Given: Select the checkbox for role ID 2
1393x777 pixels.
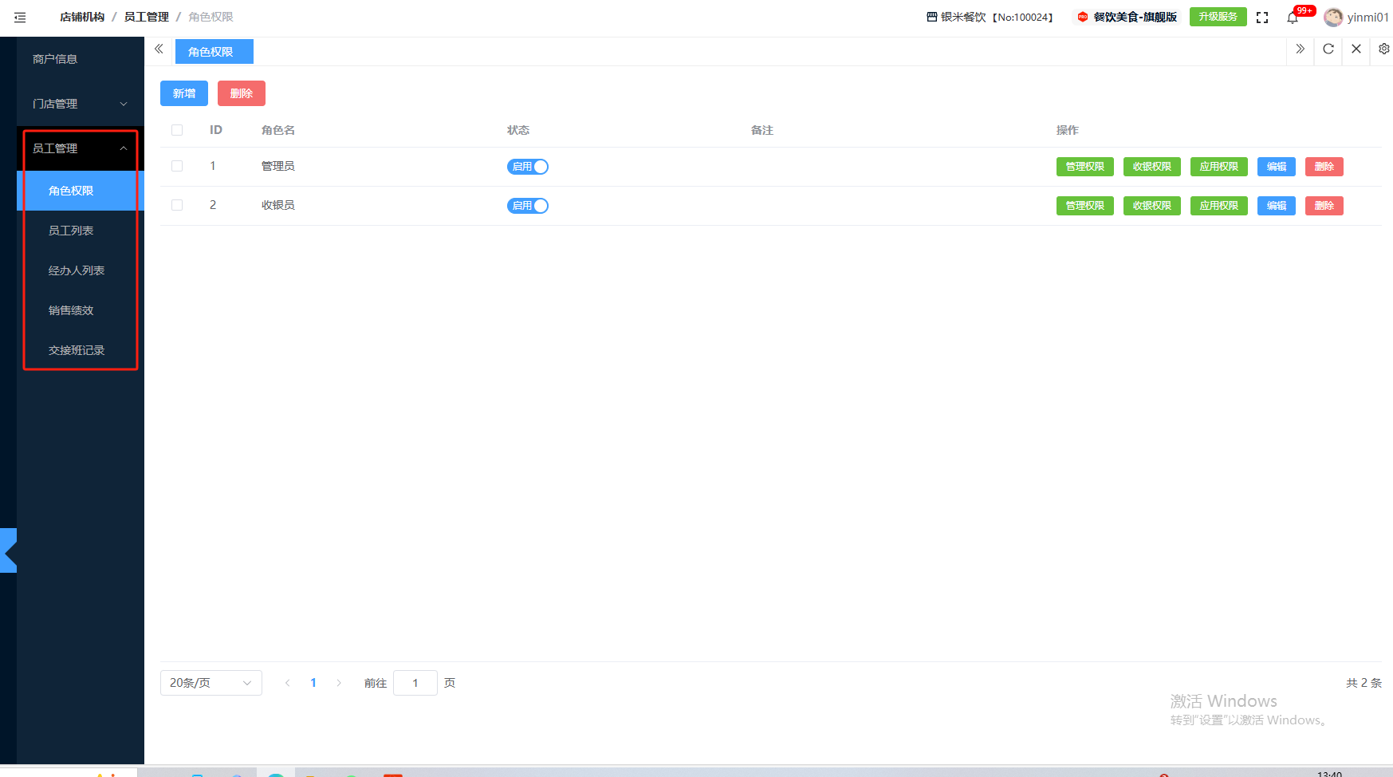Looking at the screenshot, I should click(x=177, y=205).
